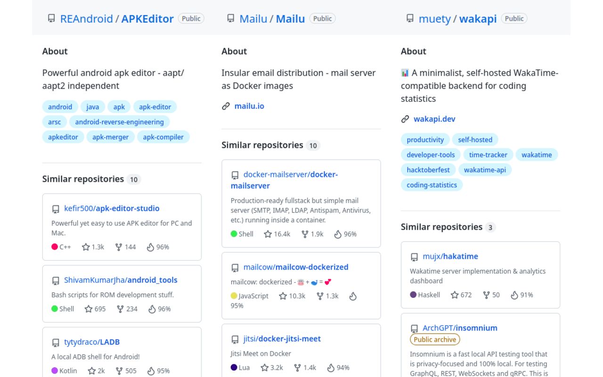Click the link icon before wakapi.dev
This screenshot has height=377, width=603.
[406, 119]
